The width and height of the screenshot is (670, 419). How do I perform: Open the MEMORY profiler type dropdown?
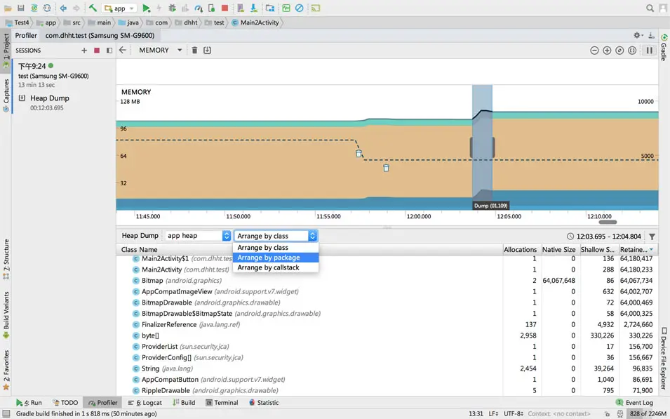[160, 50]
